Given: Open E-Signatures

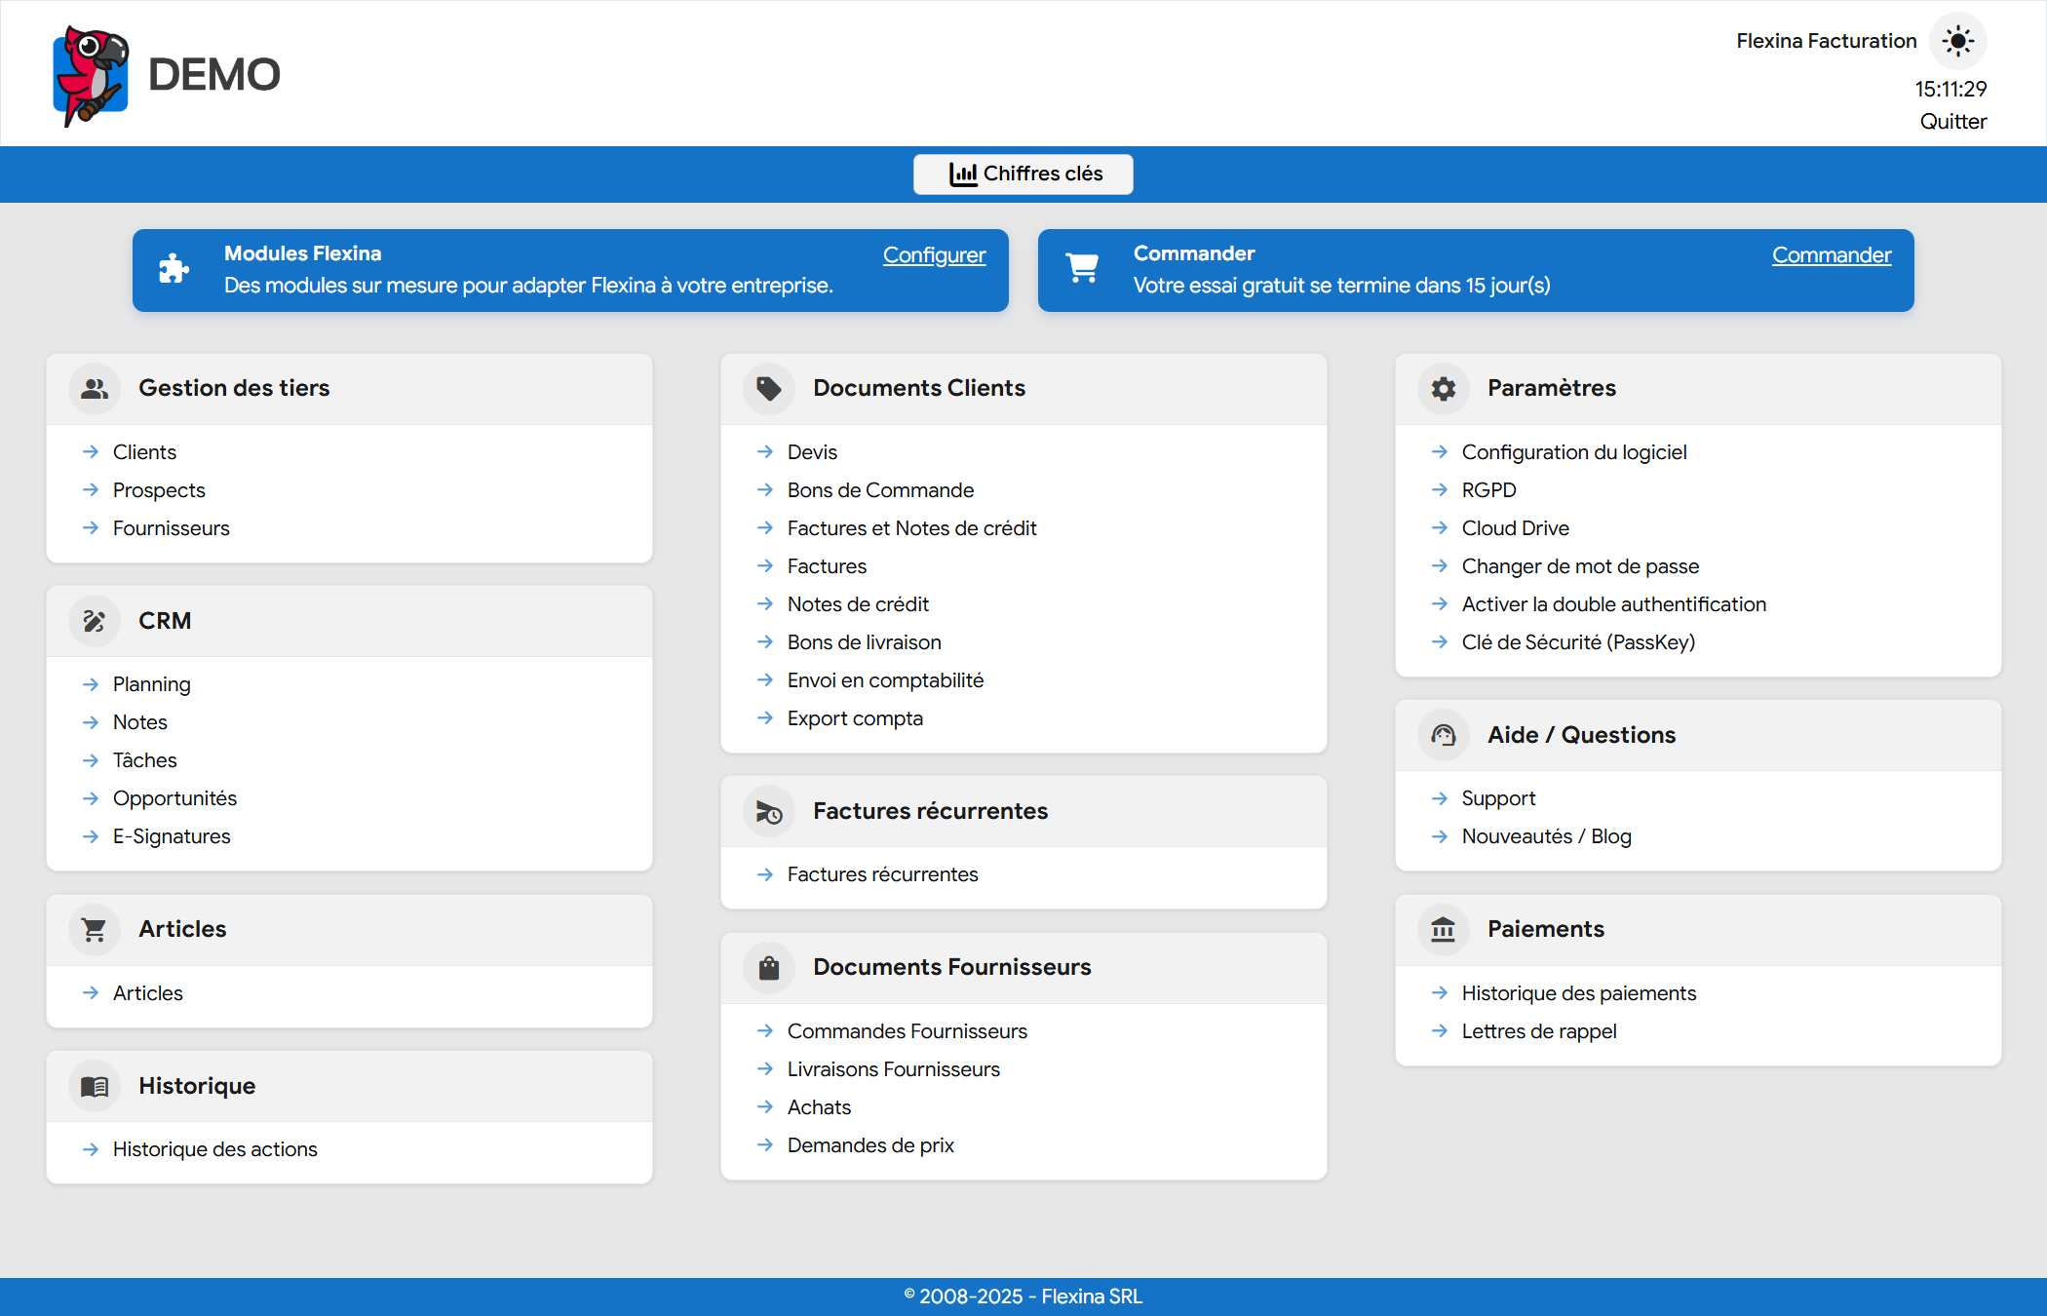Looking at the screenshot, I should pos(172,835).
